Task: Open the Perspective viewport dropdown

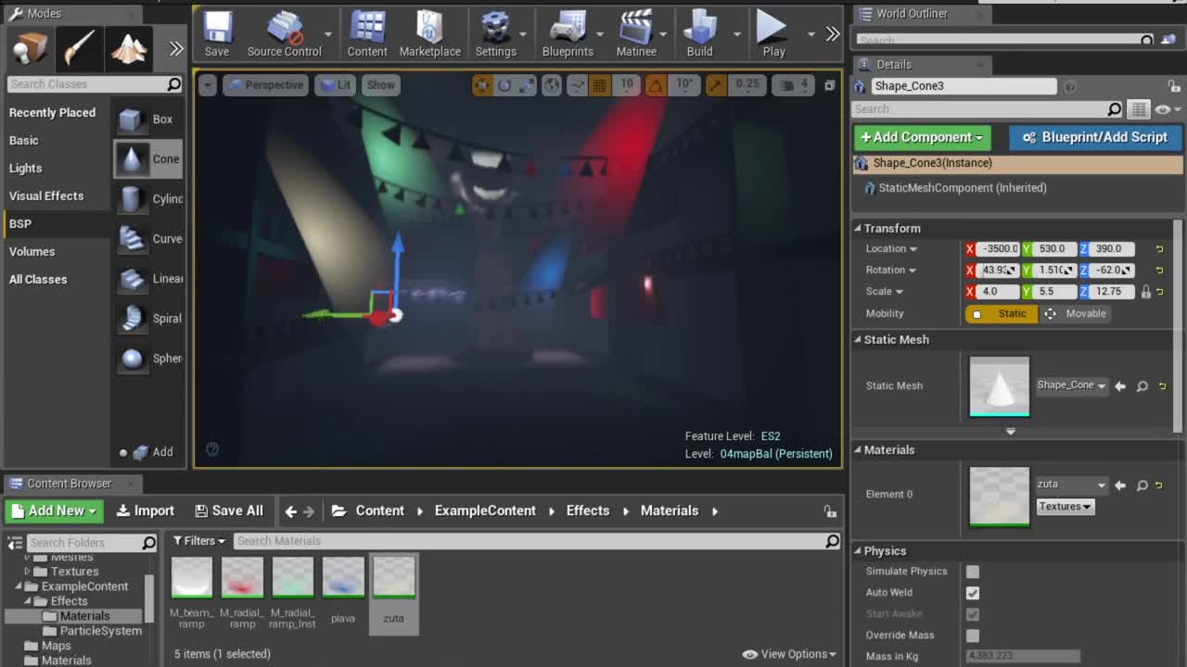Action: pos(265,85)
